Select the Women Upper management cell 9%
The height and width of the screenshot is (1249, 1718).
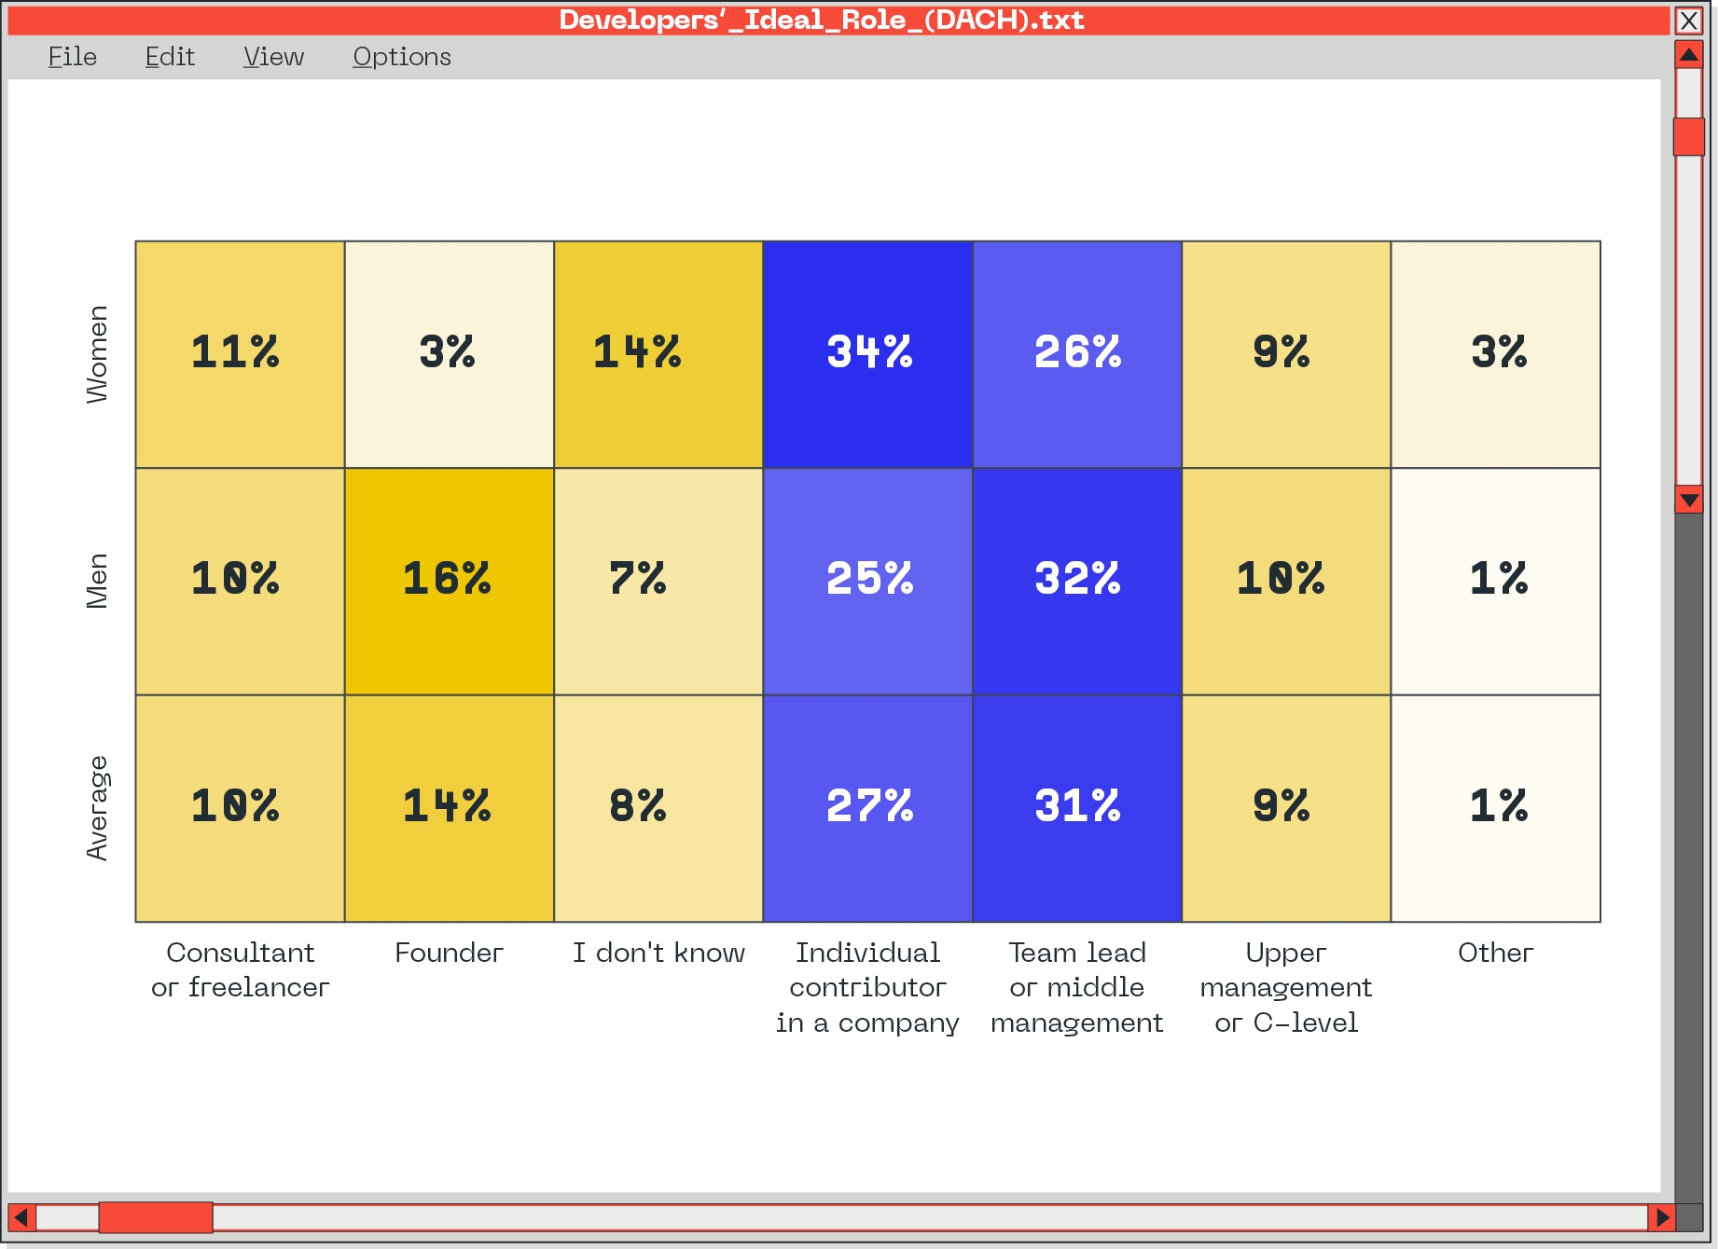(x=1286, y=354)
